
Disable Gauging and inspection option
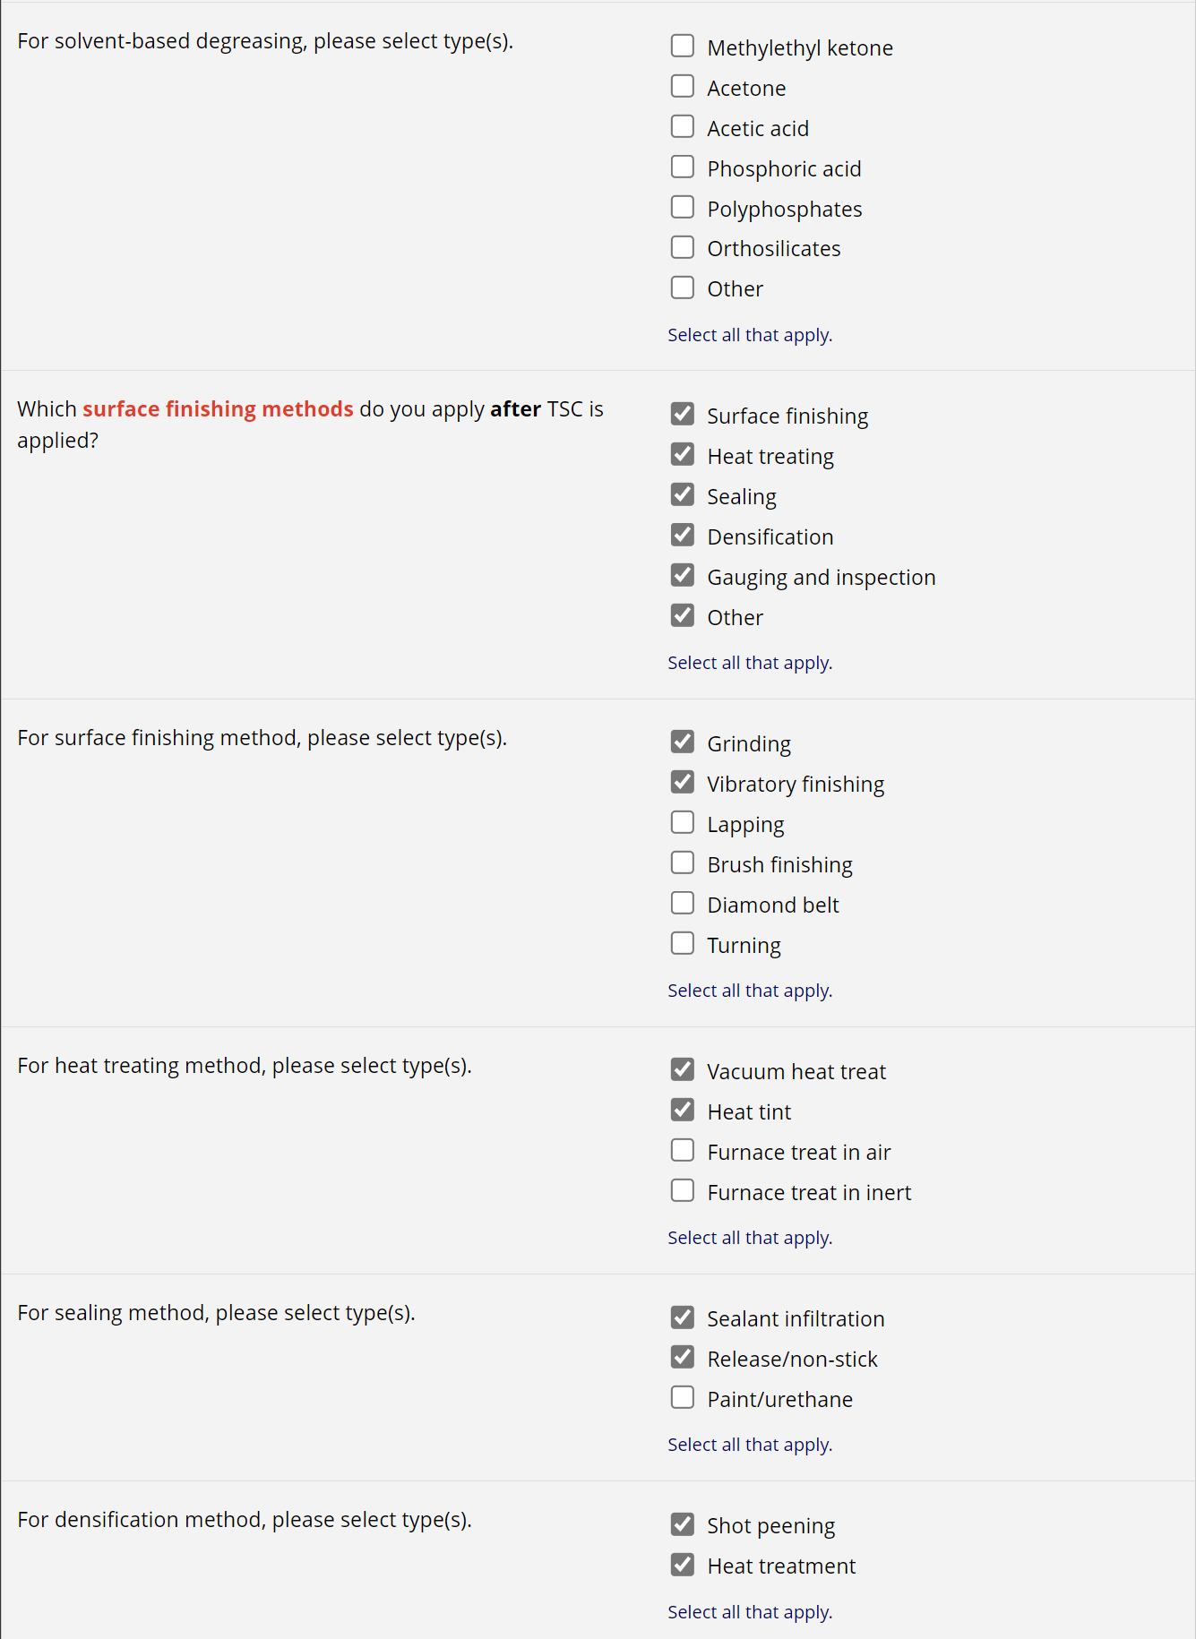click(x=683, y=576)
